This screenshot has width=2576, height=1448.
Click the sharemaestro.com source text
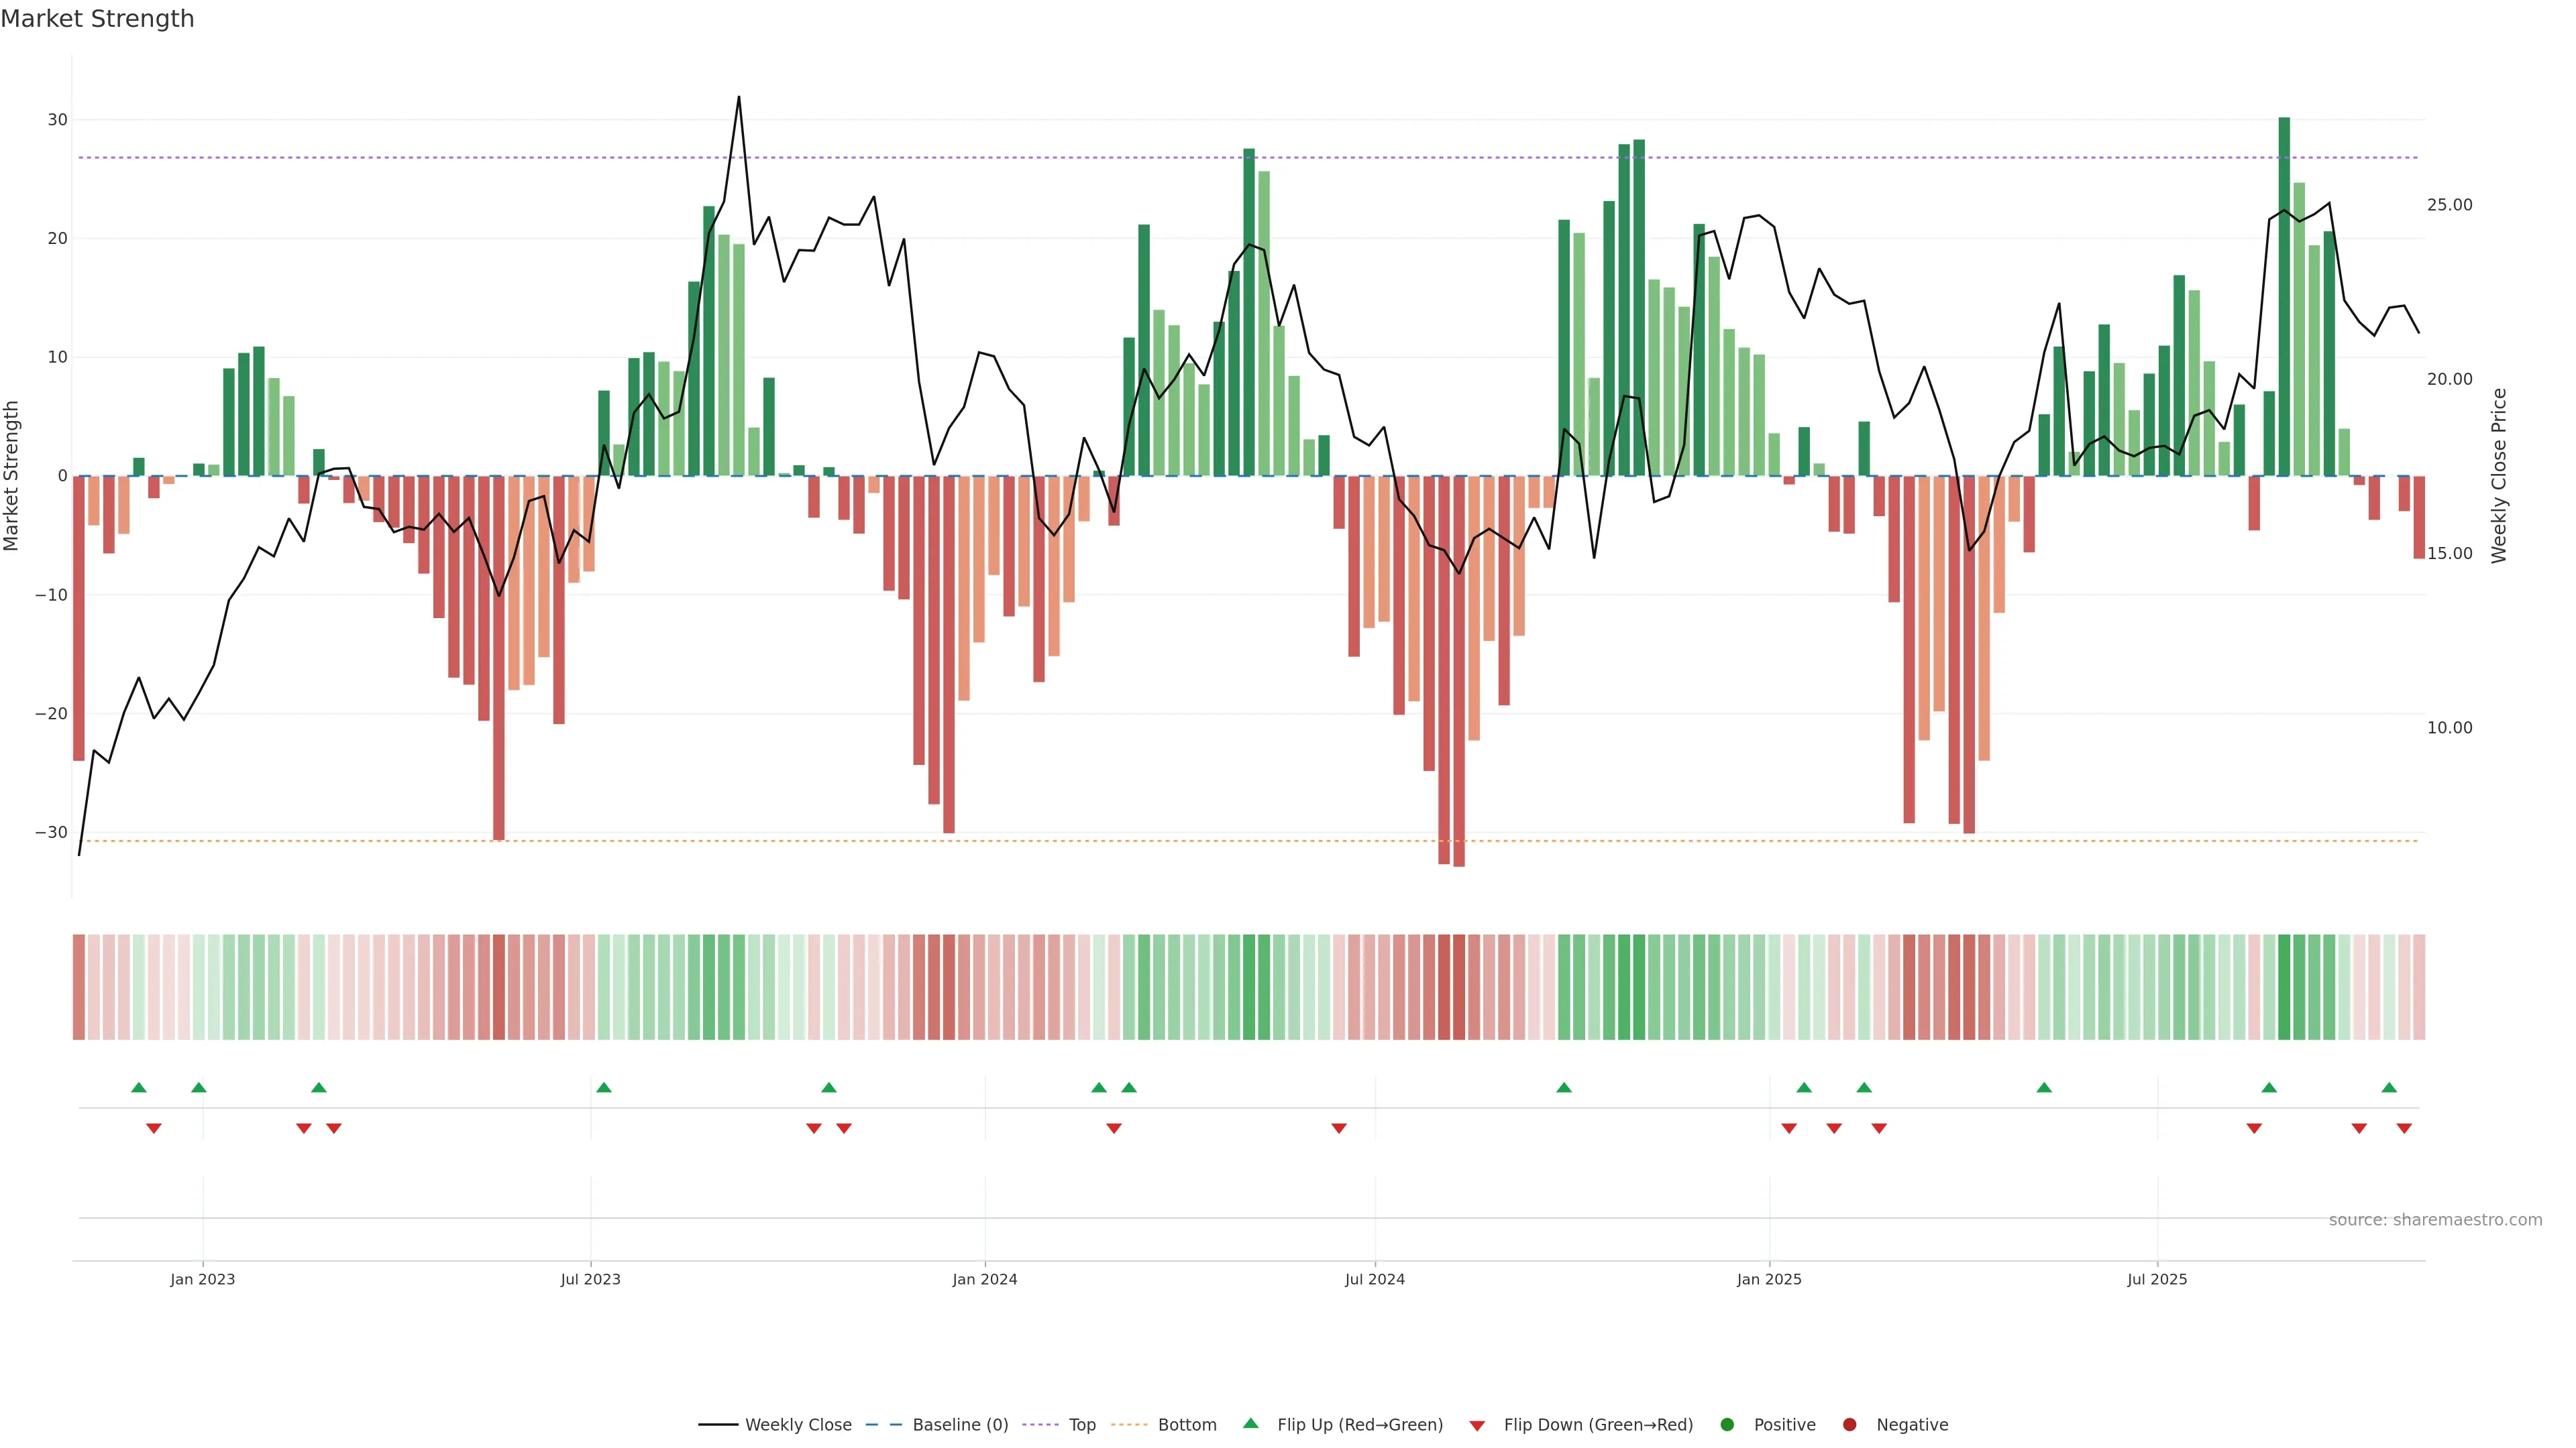(x=2435, y=1220)
